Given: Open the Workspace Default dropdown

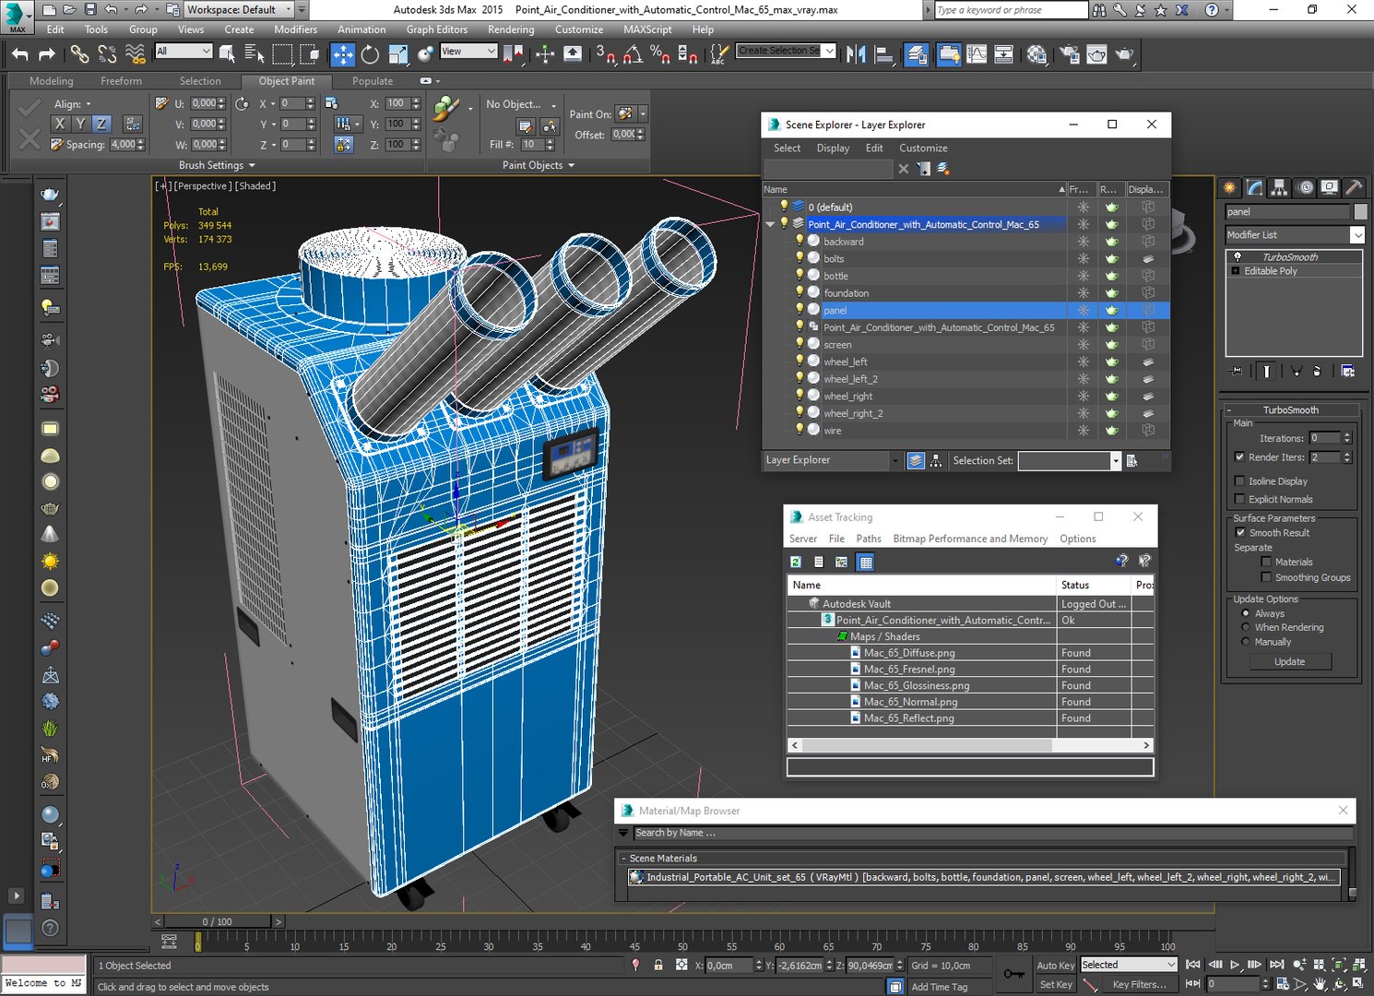Looking at the screenshot, I should pos(239,9).
